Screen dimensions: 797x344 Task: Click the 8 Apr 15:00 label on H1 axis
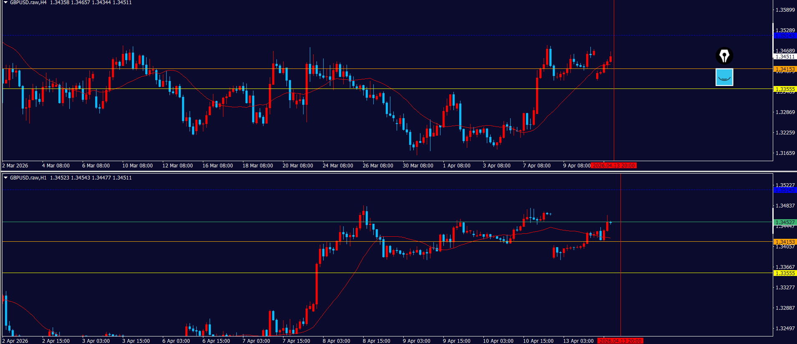pos(376,341)
